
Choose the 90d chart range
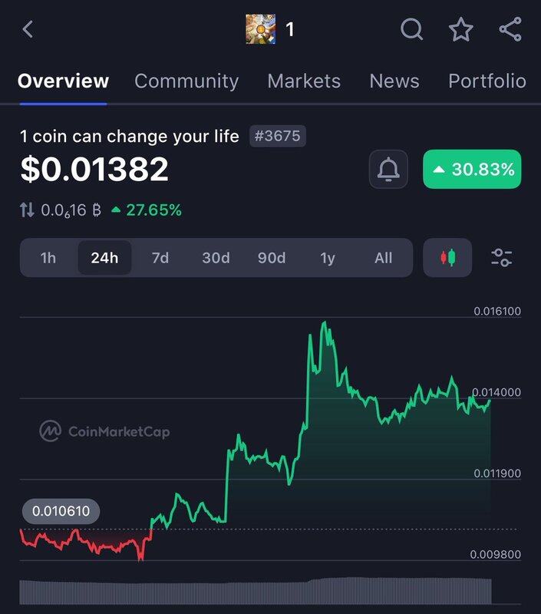click(272, 258)
